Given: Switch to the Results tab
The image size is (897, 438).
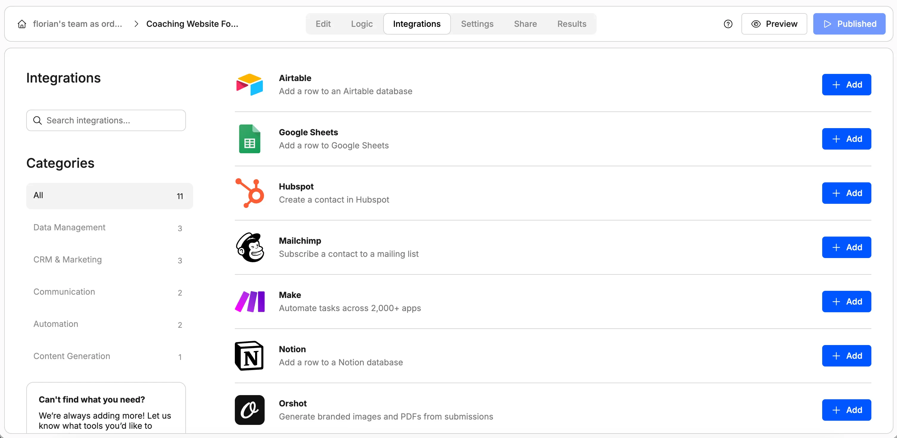Looking at the screenshot, I should [572, 24].
